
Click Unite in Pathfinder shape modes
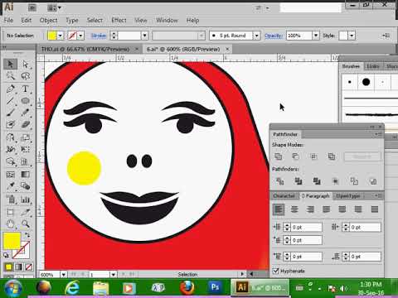(279, 156)
